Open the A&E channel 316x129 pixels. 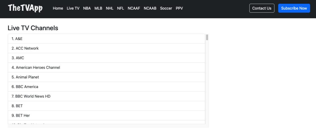(x=17, y=39)
